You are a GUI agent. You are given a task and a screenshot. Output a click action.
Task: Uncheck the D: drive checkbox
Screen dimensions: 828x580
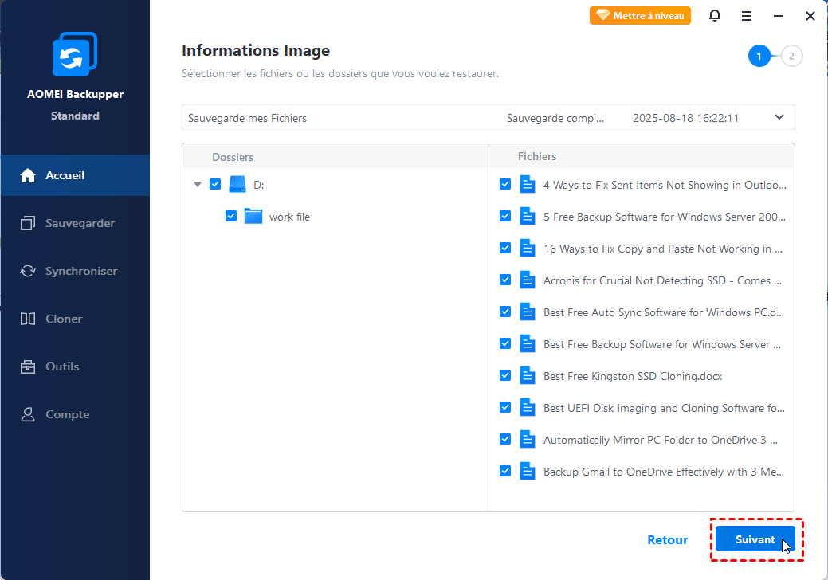click(215, 185)
